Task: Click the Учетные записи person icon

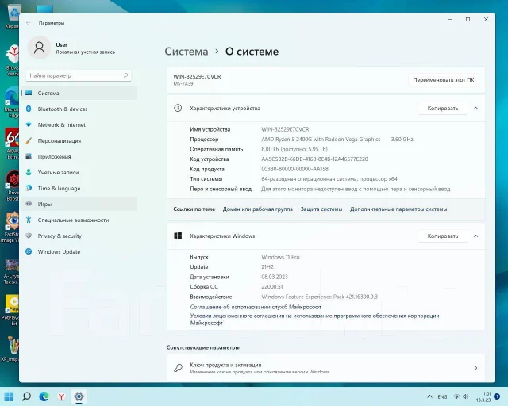Action: point(29,172)
